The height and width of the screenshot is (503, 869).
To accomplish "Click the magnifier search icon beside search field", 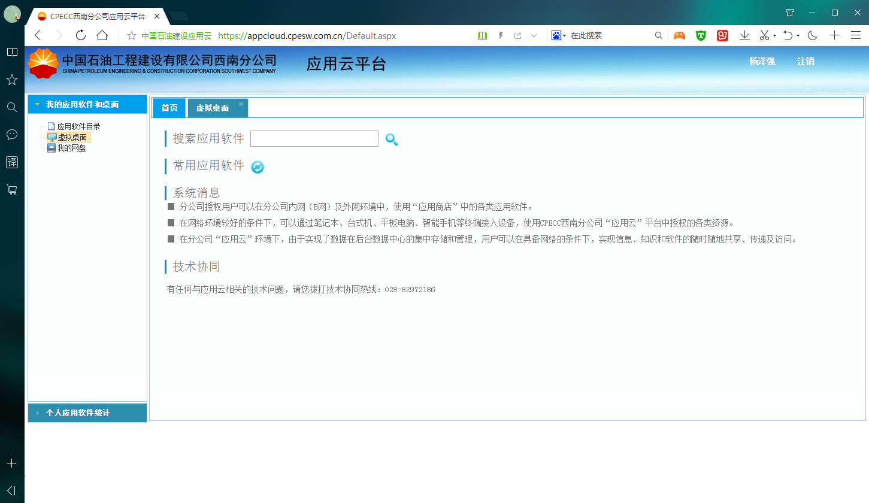I will tap(391, 140).
